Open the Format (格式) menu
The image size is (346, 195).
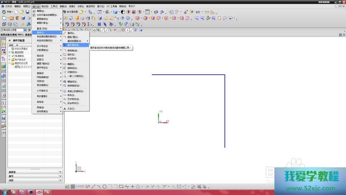(45, 6)
